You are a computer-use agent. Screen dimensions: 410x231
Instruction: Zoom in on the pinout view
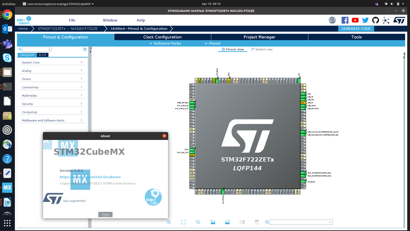pos(169,222)
